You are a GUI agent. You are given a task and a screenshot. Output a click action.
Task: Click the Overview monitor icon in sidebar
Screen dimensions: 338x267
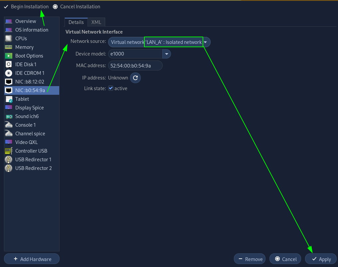pyautogui.click(x=9, y=21)
